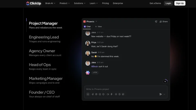Click the video camera record icon
This screenshot has height=110, width=196.
coord(108,94)
